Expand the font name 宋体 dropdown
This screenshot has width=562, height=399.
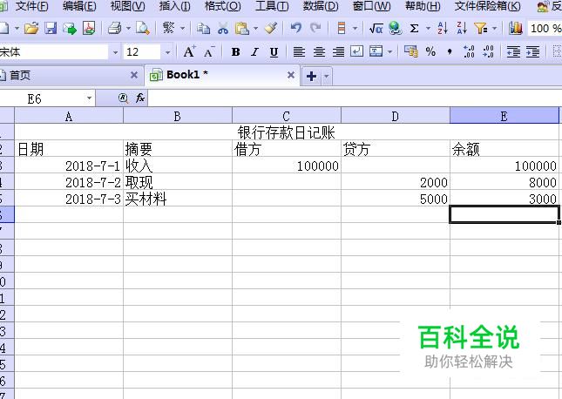click(x=115, y=52)
